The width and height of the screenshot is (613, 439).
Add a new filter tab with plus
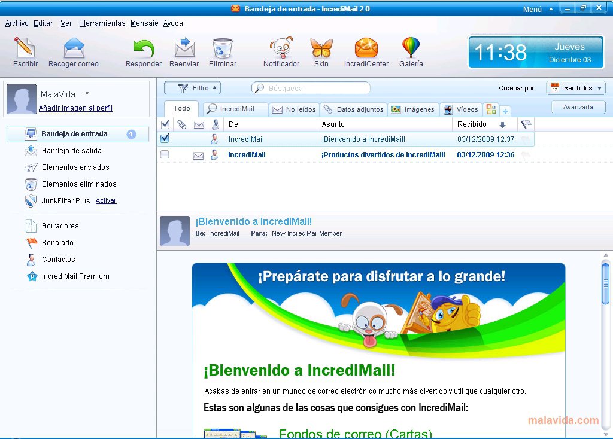click(505, 111)
